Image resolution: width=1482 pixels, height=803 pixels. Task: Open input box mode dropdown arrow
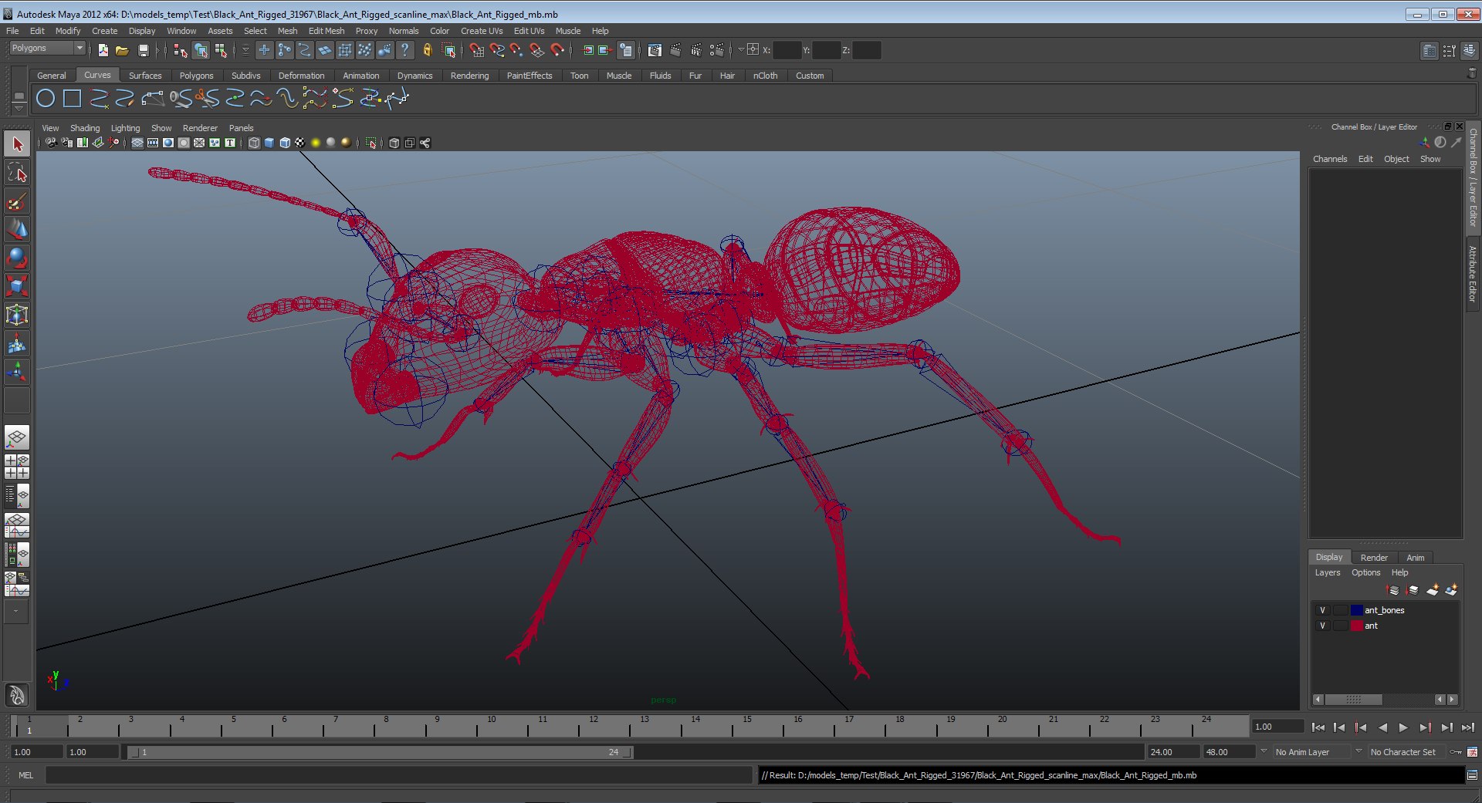(740, 50)
